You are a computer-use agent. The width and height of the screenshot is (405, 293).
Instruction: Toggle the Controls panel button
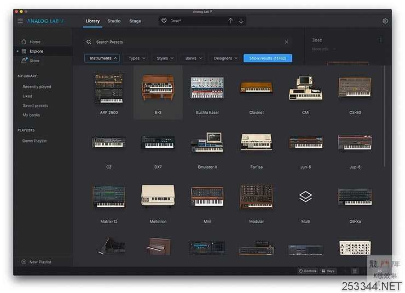308,271
